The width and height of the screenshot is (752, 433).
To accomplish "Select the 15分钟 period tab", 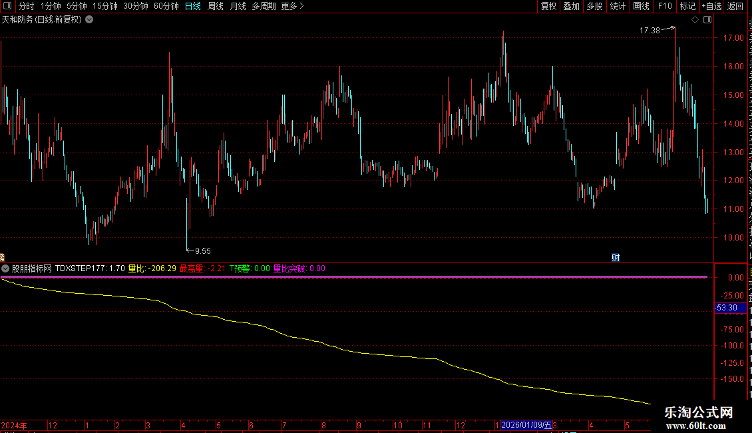I will (105, 6).
